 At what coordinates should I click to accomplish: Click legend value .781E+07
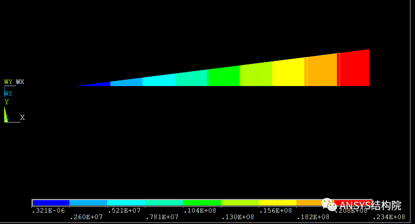point(162,217)
